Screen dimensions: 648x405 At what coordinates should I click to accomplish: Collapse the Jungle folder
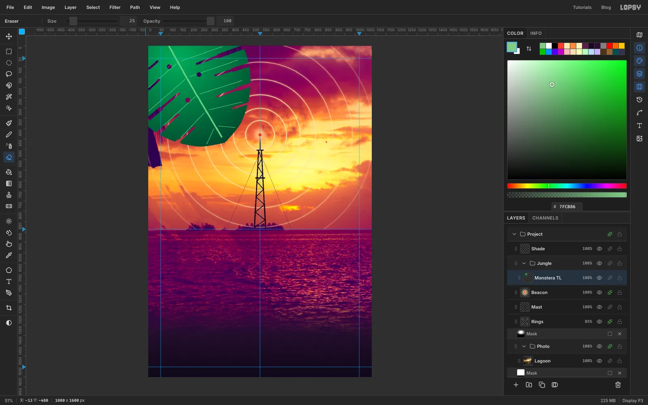[x=524, y=263]
